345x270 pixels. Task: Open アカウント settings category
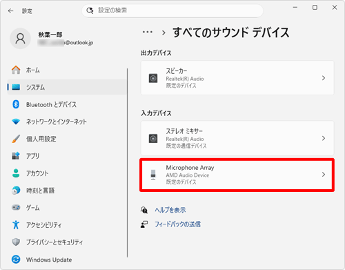(67, 173)
